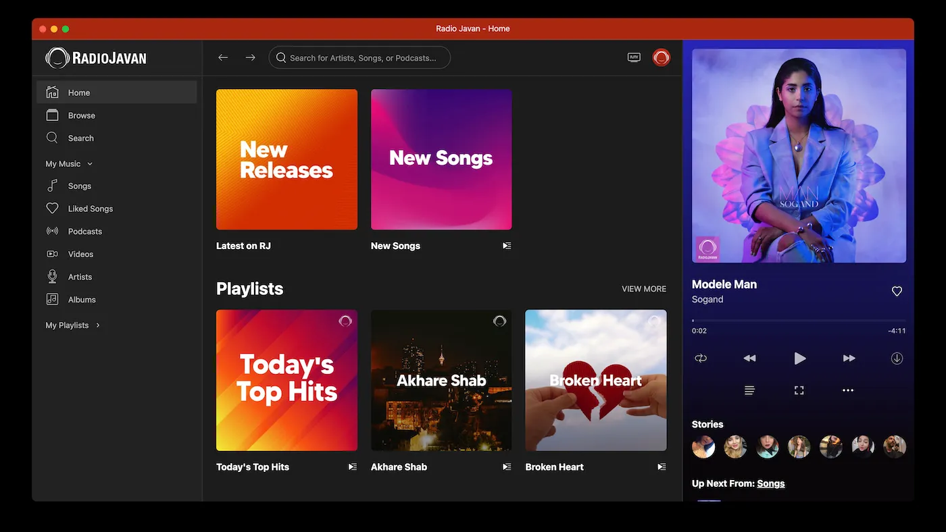
Task: Download the current song Modele Man
Action: 897,358
